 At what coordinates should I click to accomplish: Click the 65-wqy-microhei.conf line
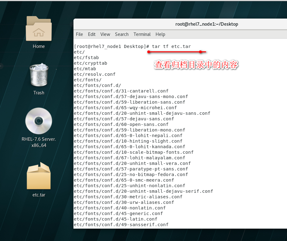click(x=125, y=108)
